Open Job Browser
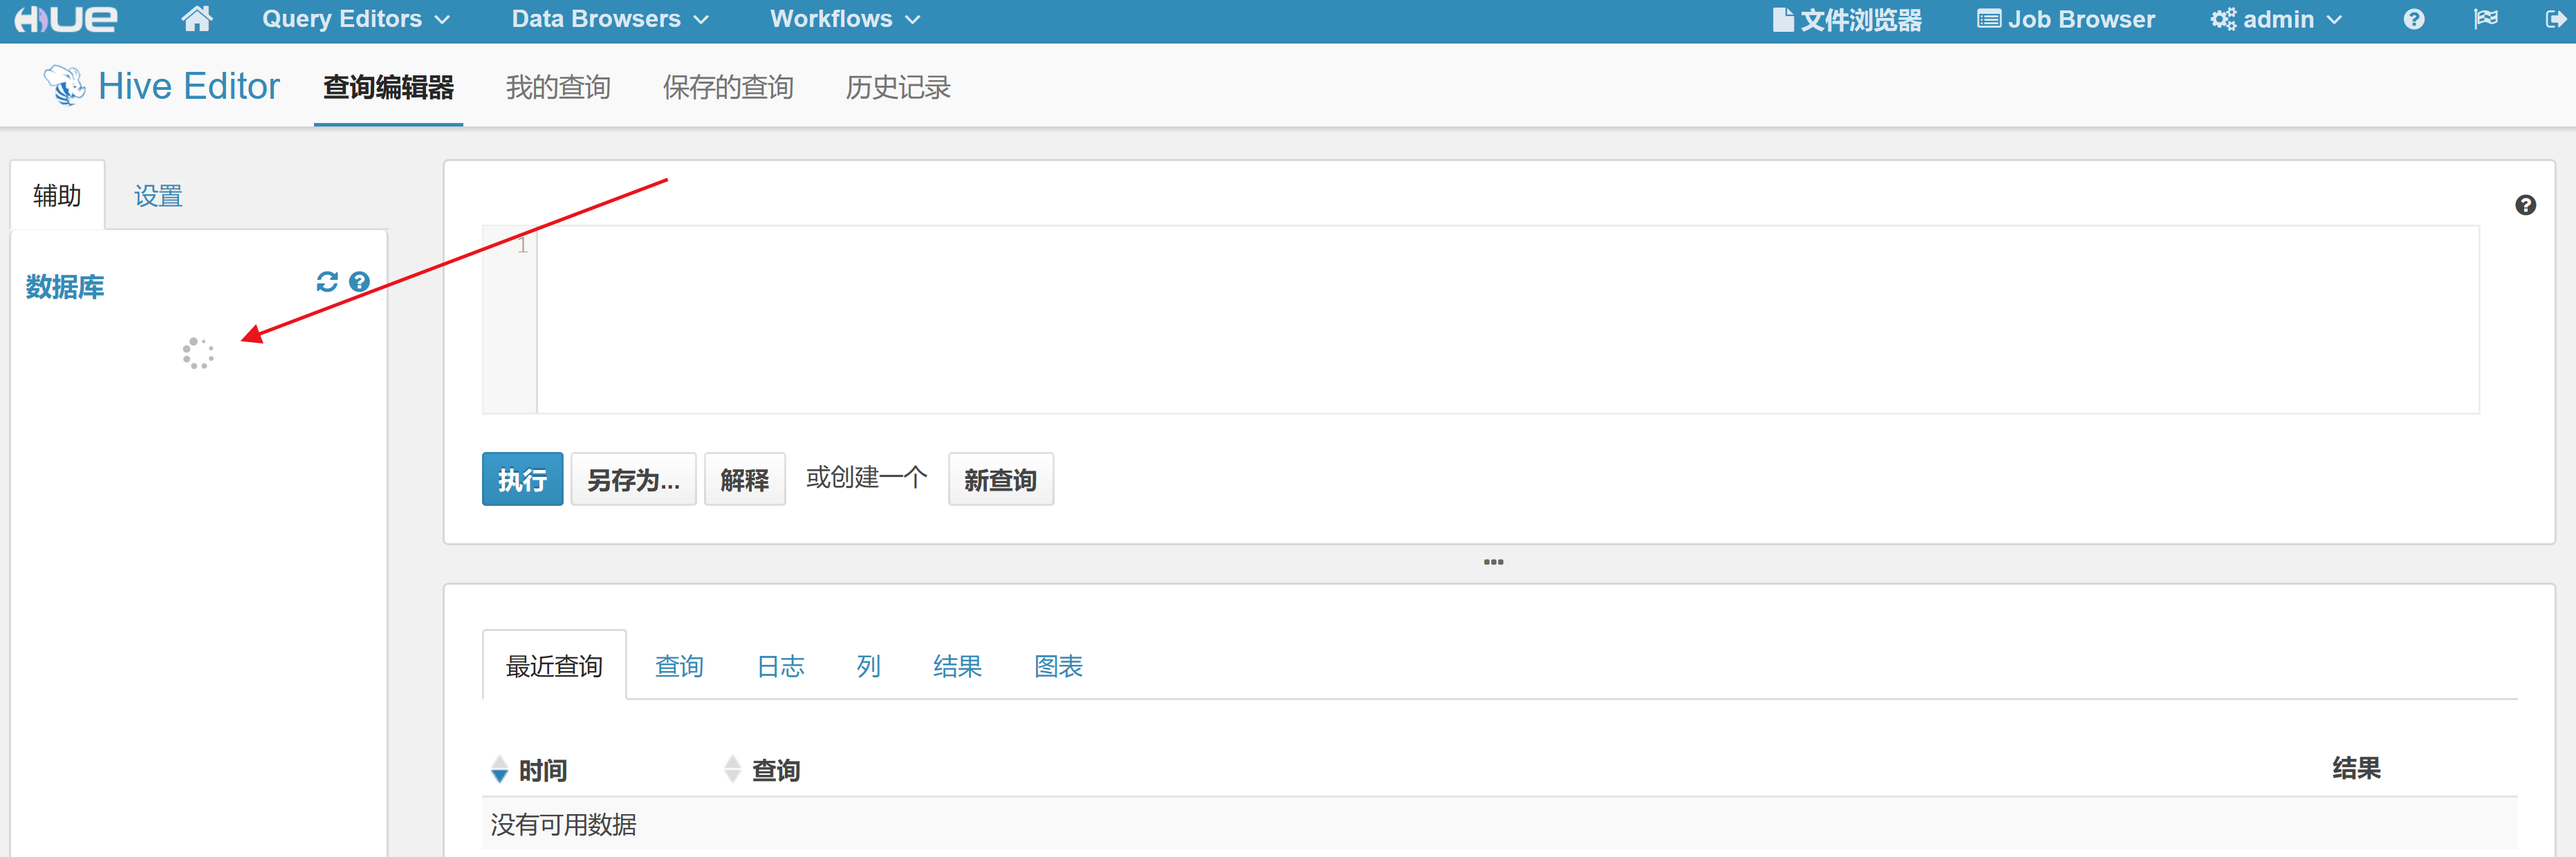 click(2065, 19)
